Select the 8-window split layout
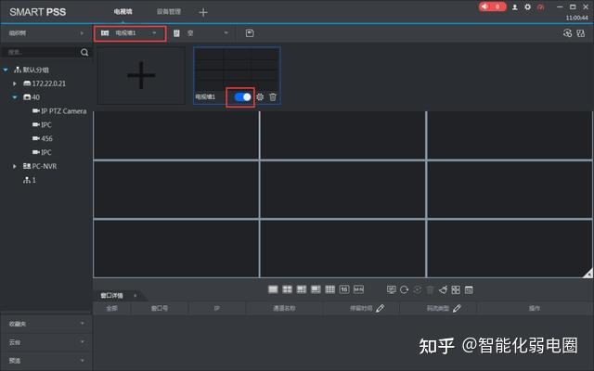Screen dimensions: 594x371 [x=316, y=289]
